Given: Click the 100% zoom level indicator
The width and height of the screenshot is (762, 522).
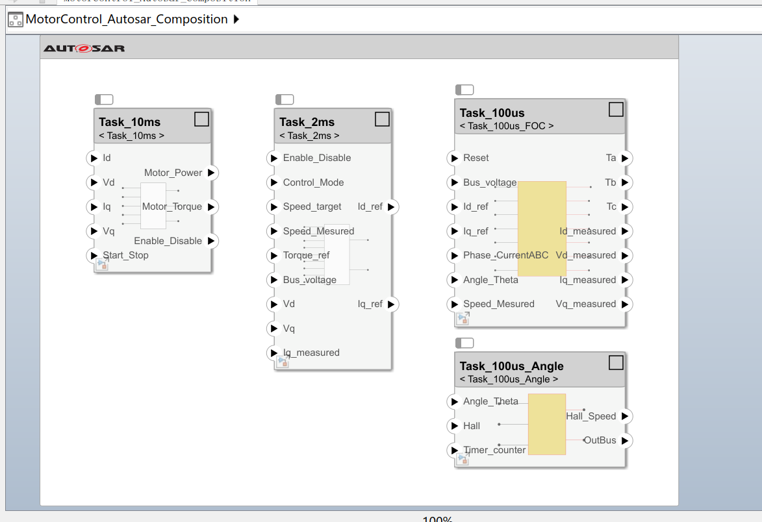Looking at the screenshot, I should 438,518.
